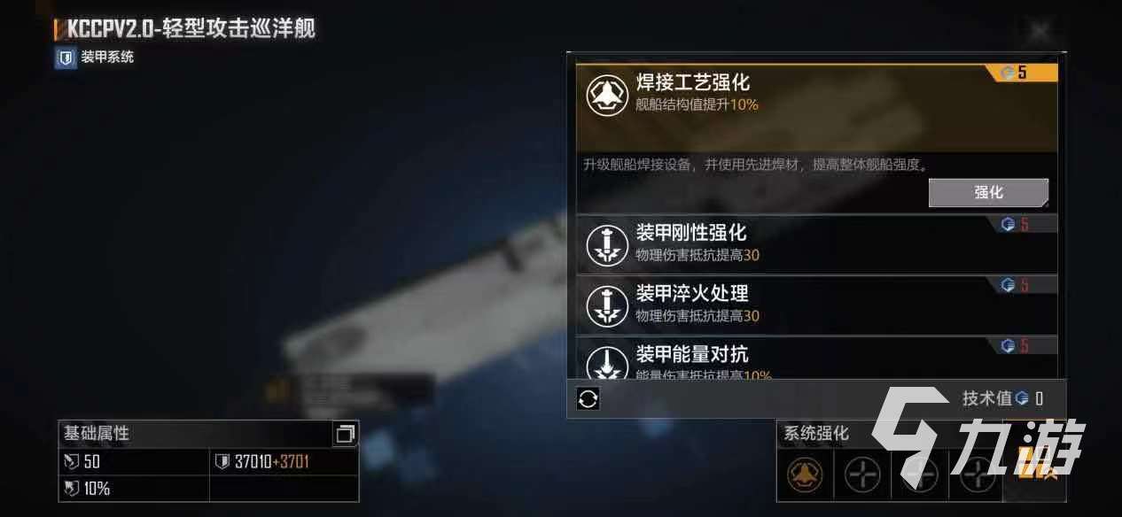The image size is (1122, 517).
Task: Click the 装甲系统 label
Action: coord(107,58)
